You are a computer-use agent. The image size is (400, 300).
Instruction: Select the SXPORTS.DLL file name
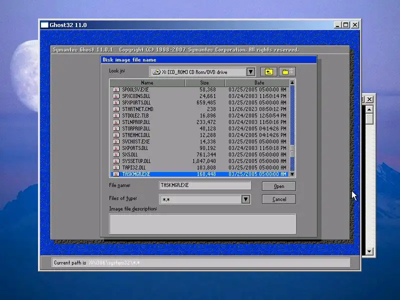(135, 148)
